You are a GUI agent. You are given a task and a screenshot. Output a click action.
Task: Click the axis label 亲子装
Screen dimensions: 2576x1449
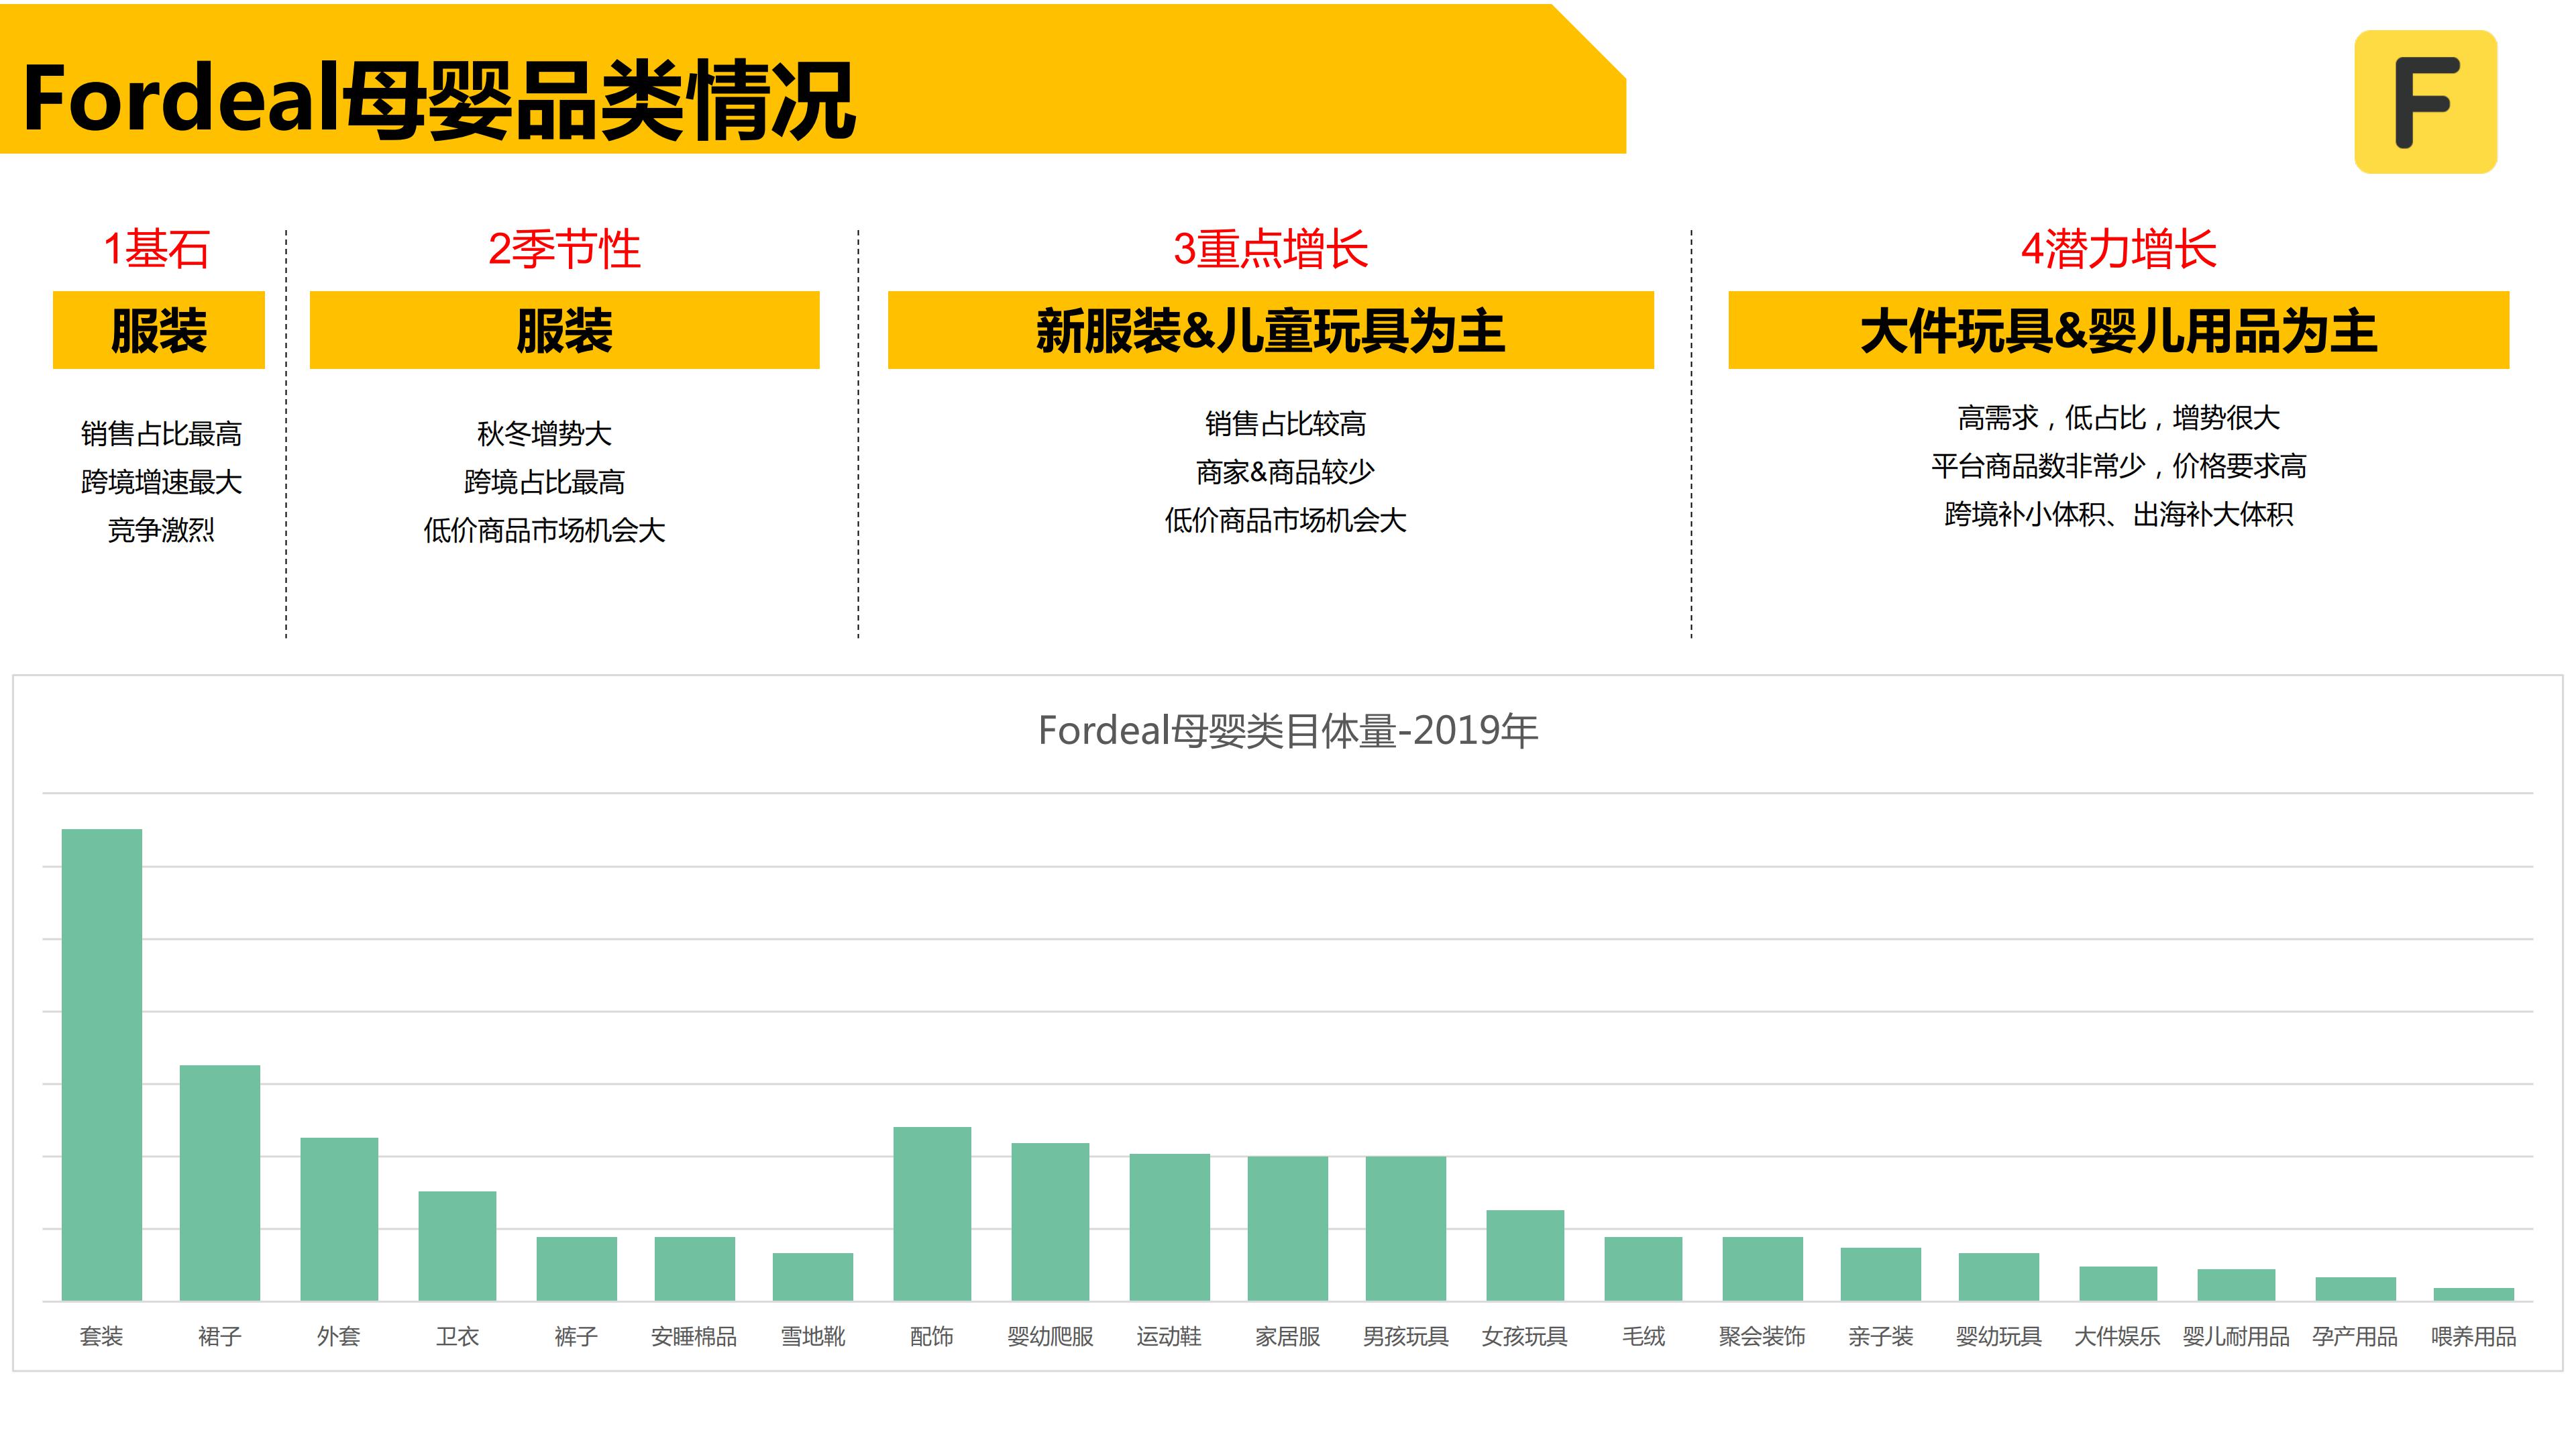1880,1336
